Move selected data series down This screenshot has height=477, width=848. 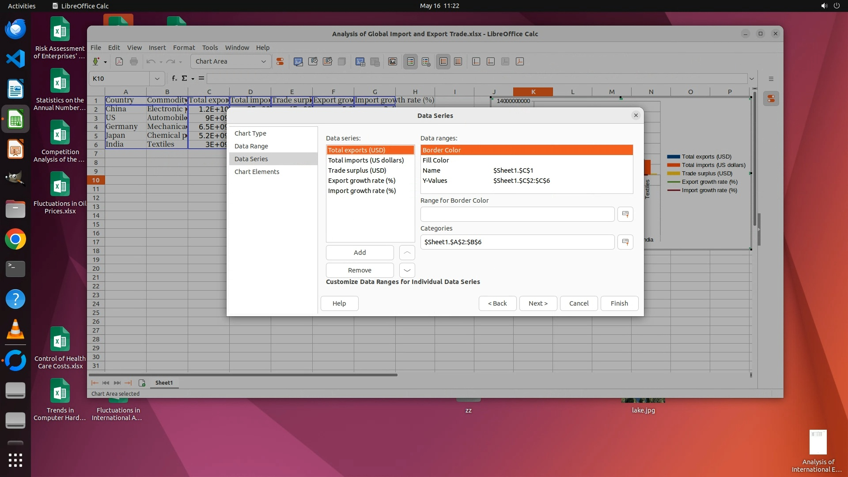[x=407, y=270]
